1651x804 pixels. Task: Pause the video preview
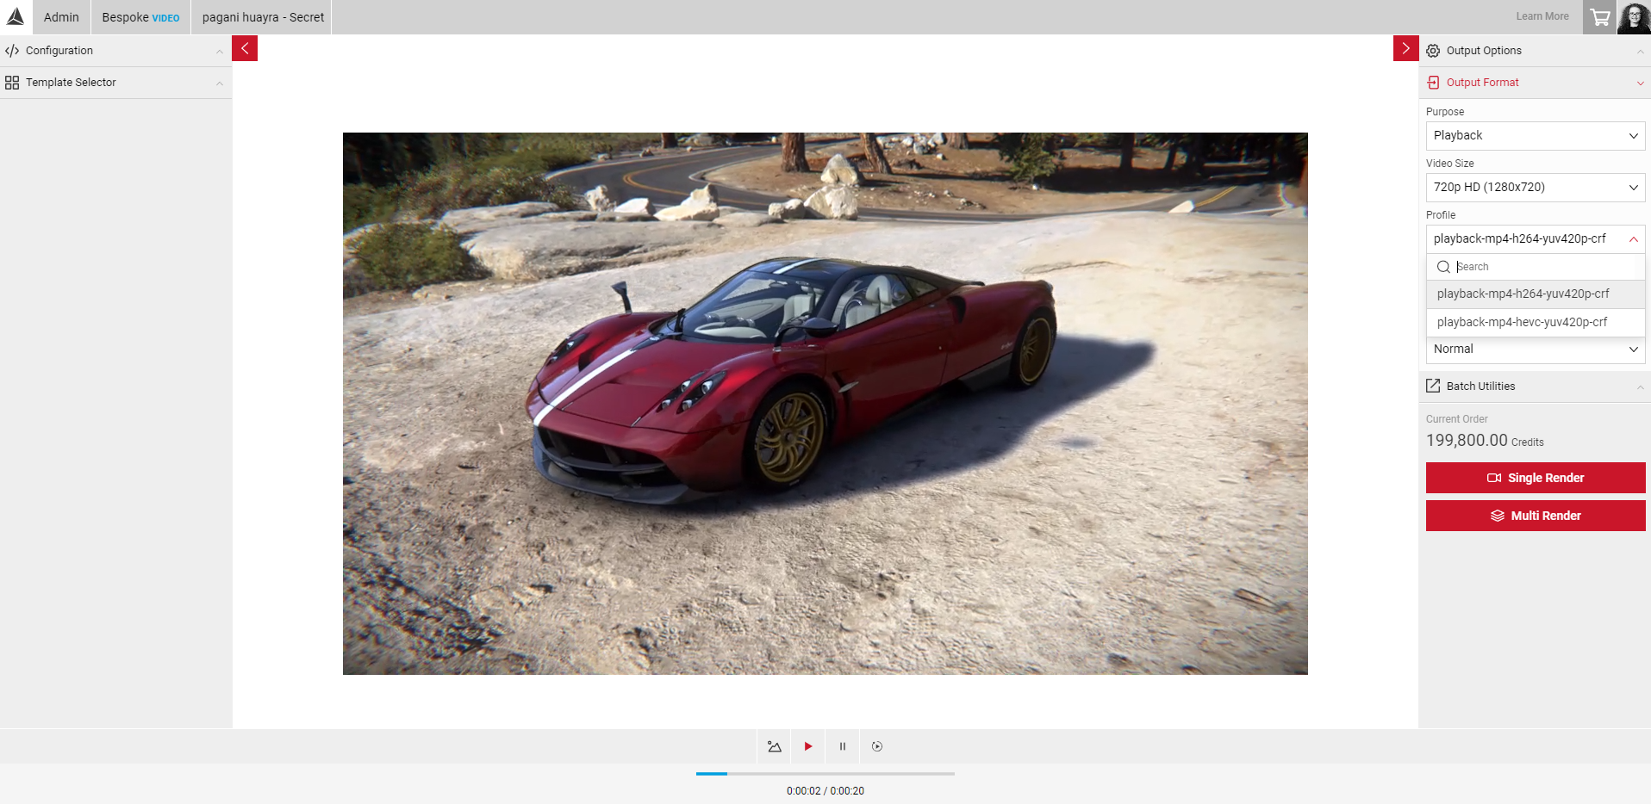(843, 746)
